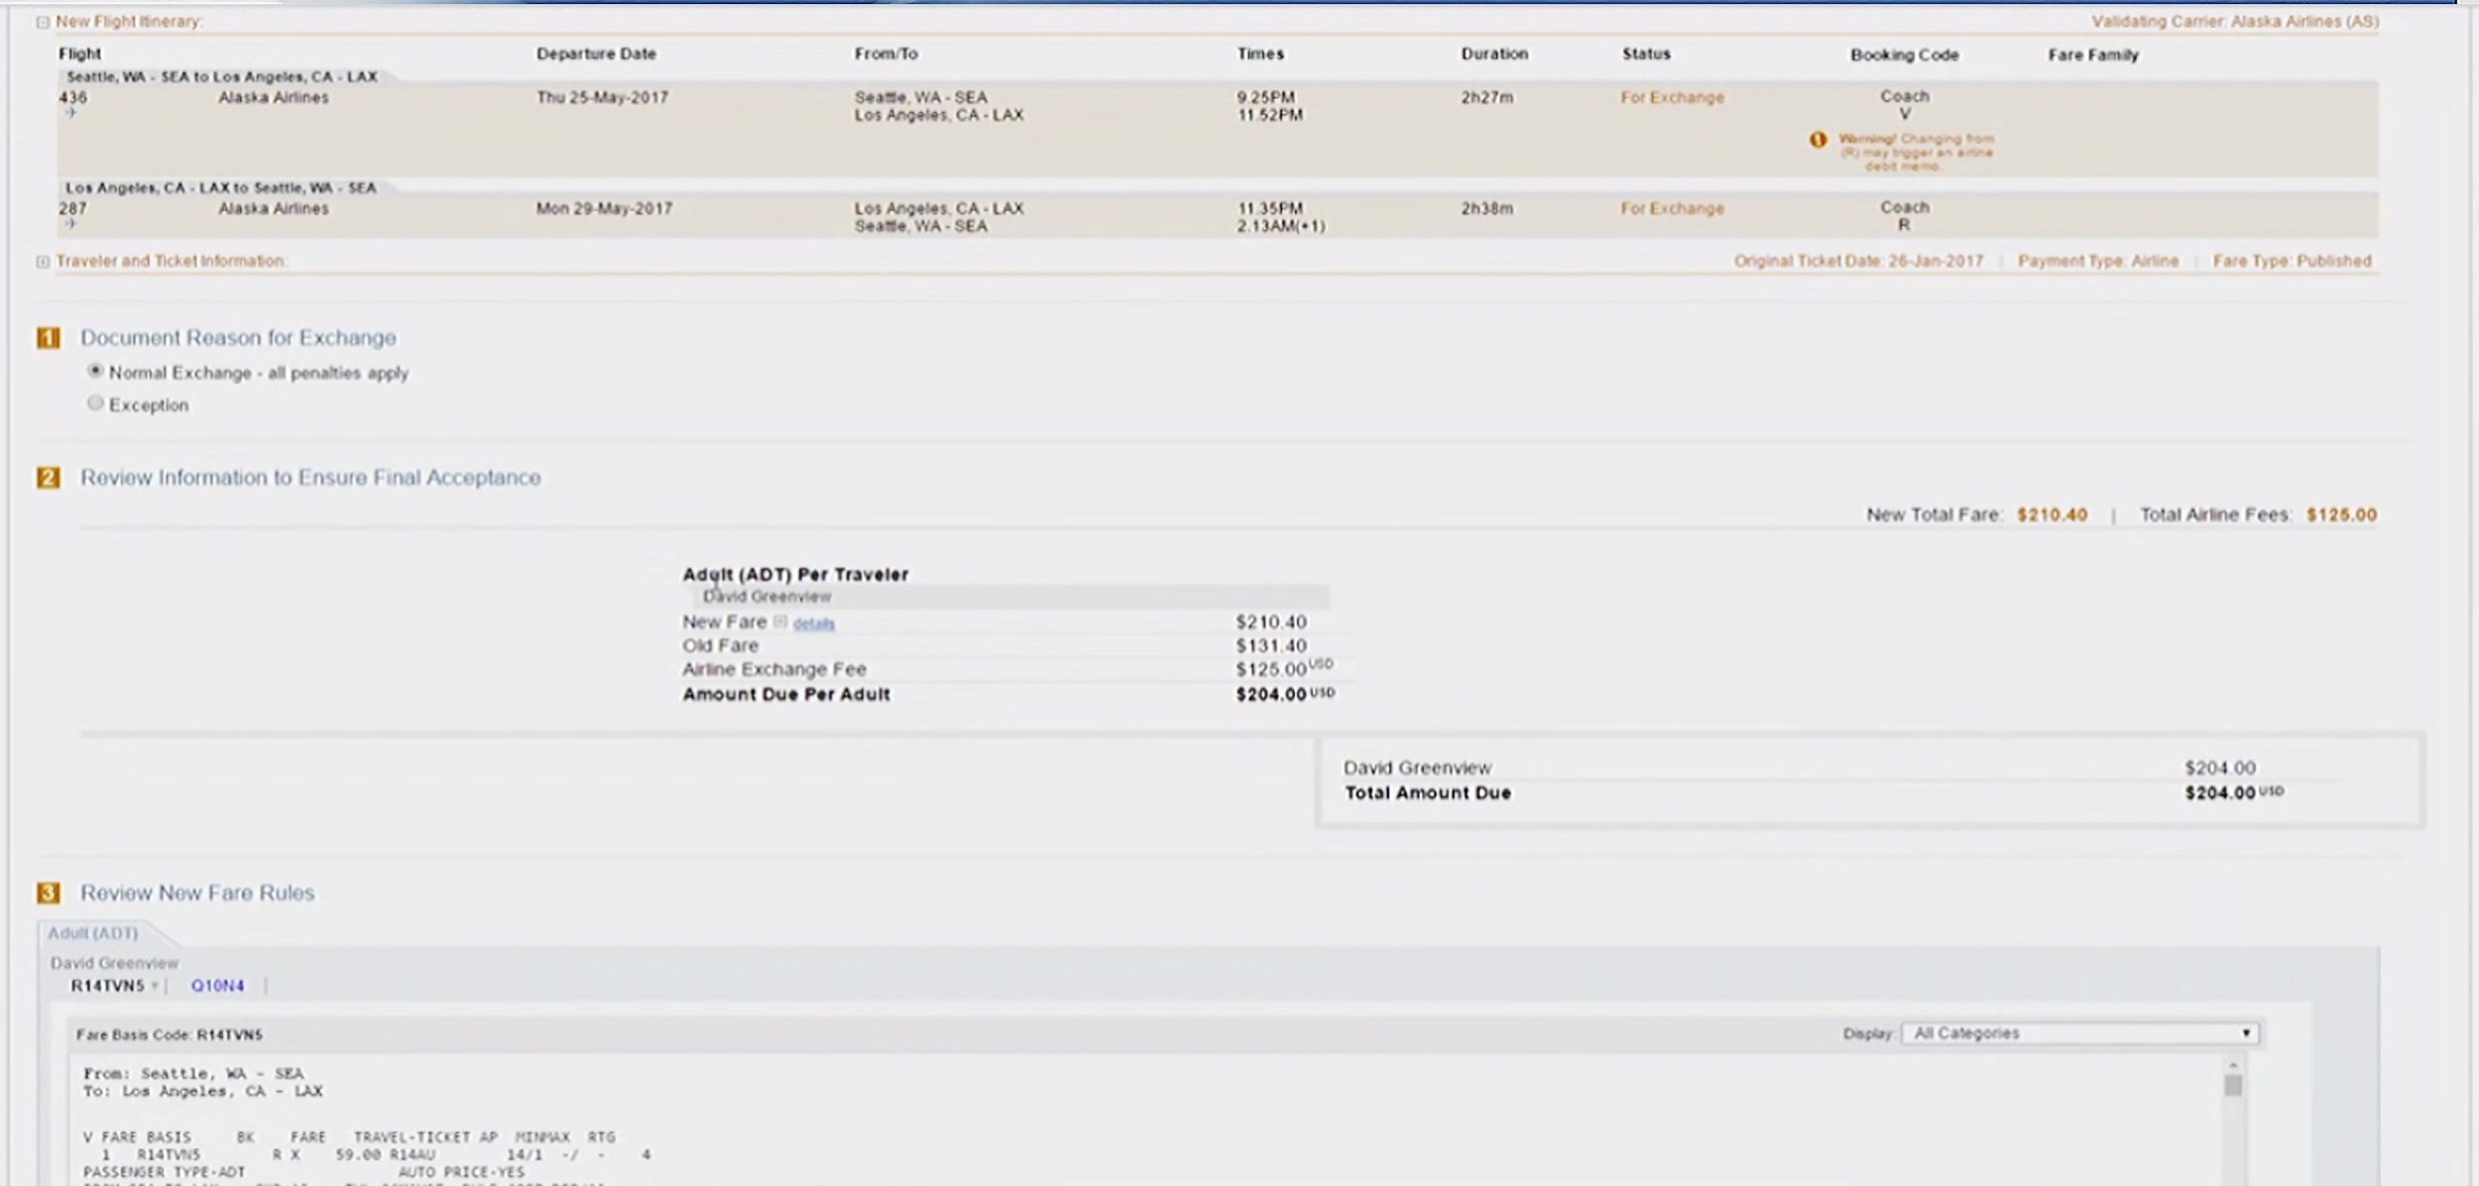Select Normal Exchange radio button
2479x1186 pixels.
tap(95, 371)
